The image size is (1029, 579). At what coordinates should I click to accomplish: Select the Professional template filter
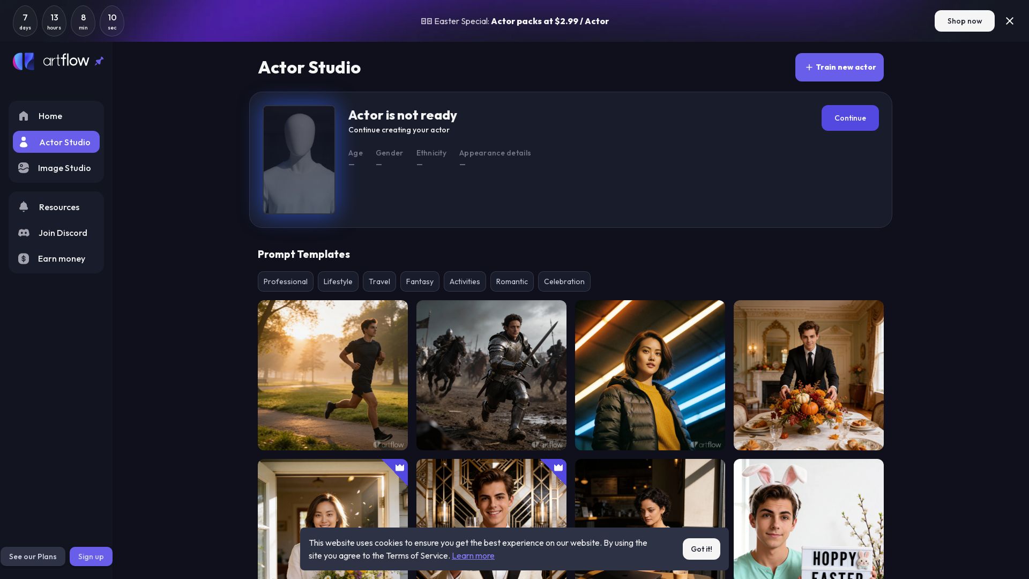(x=285, y=281)
